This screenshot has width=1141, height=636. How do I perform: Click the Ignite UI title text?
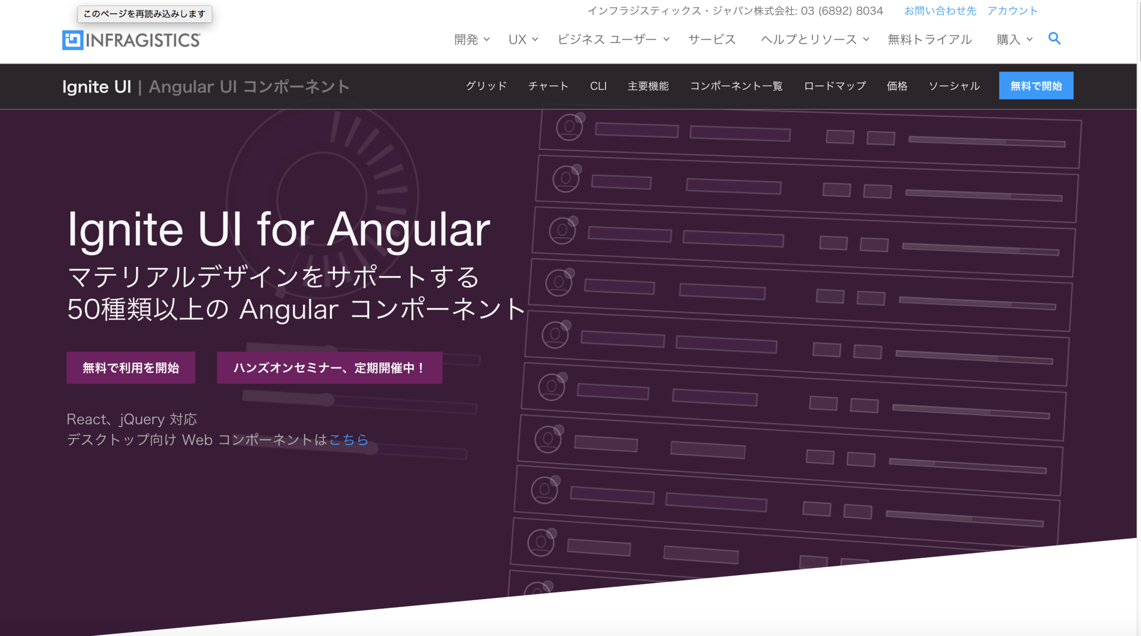tap(97, 87)
